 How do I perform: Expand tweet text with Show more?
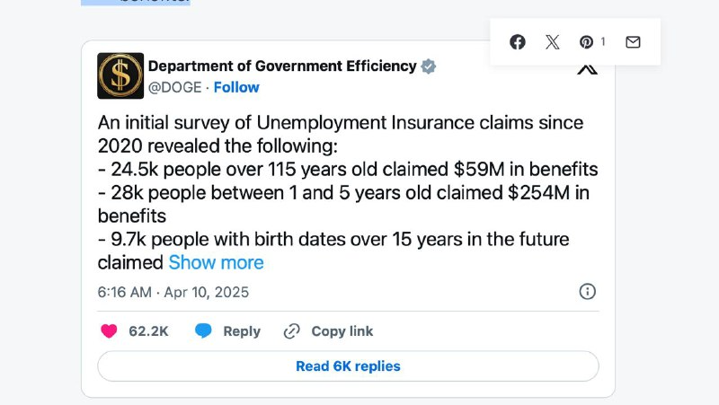coord(217,263)
